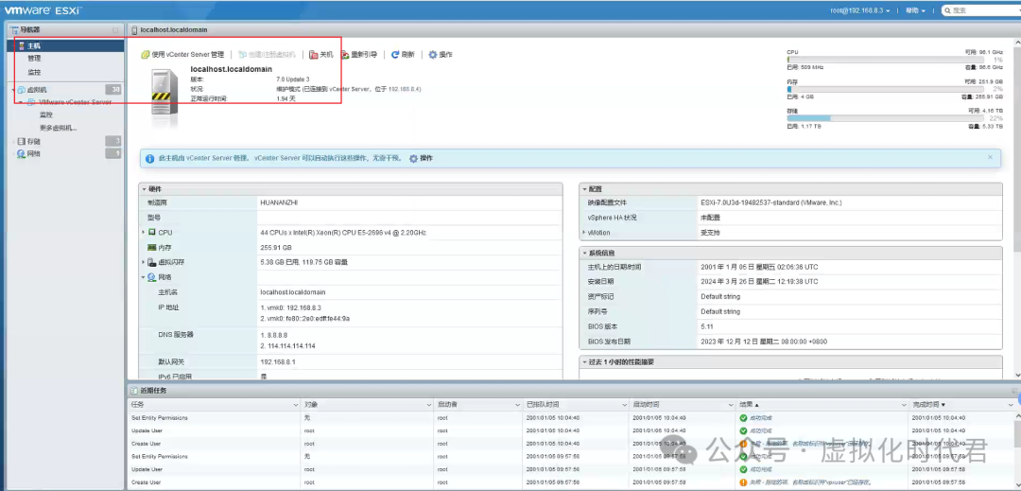The image size is (1021, 491).
Task: Select 主机 (Host) in the navigator
Action: (x=33, y=45)
